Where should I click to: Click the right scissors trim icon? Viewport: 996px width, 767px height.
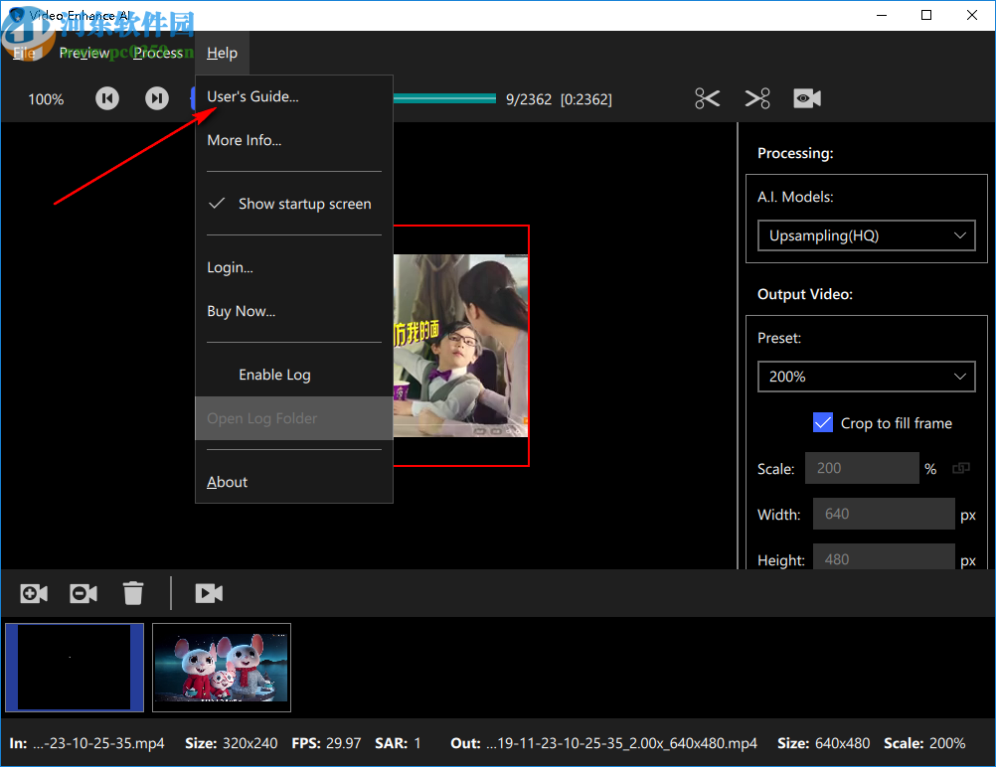[756, 98]
